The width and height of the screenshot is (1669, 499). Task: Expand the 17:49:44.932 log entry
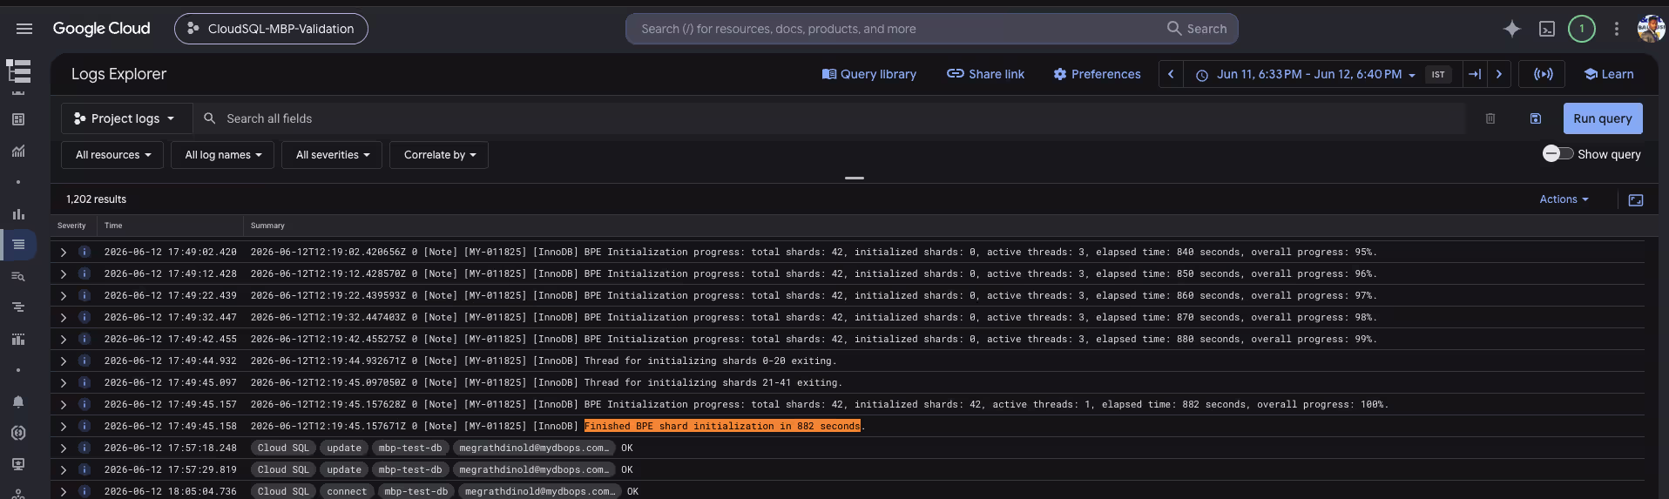click(63, 361)
